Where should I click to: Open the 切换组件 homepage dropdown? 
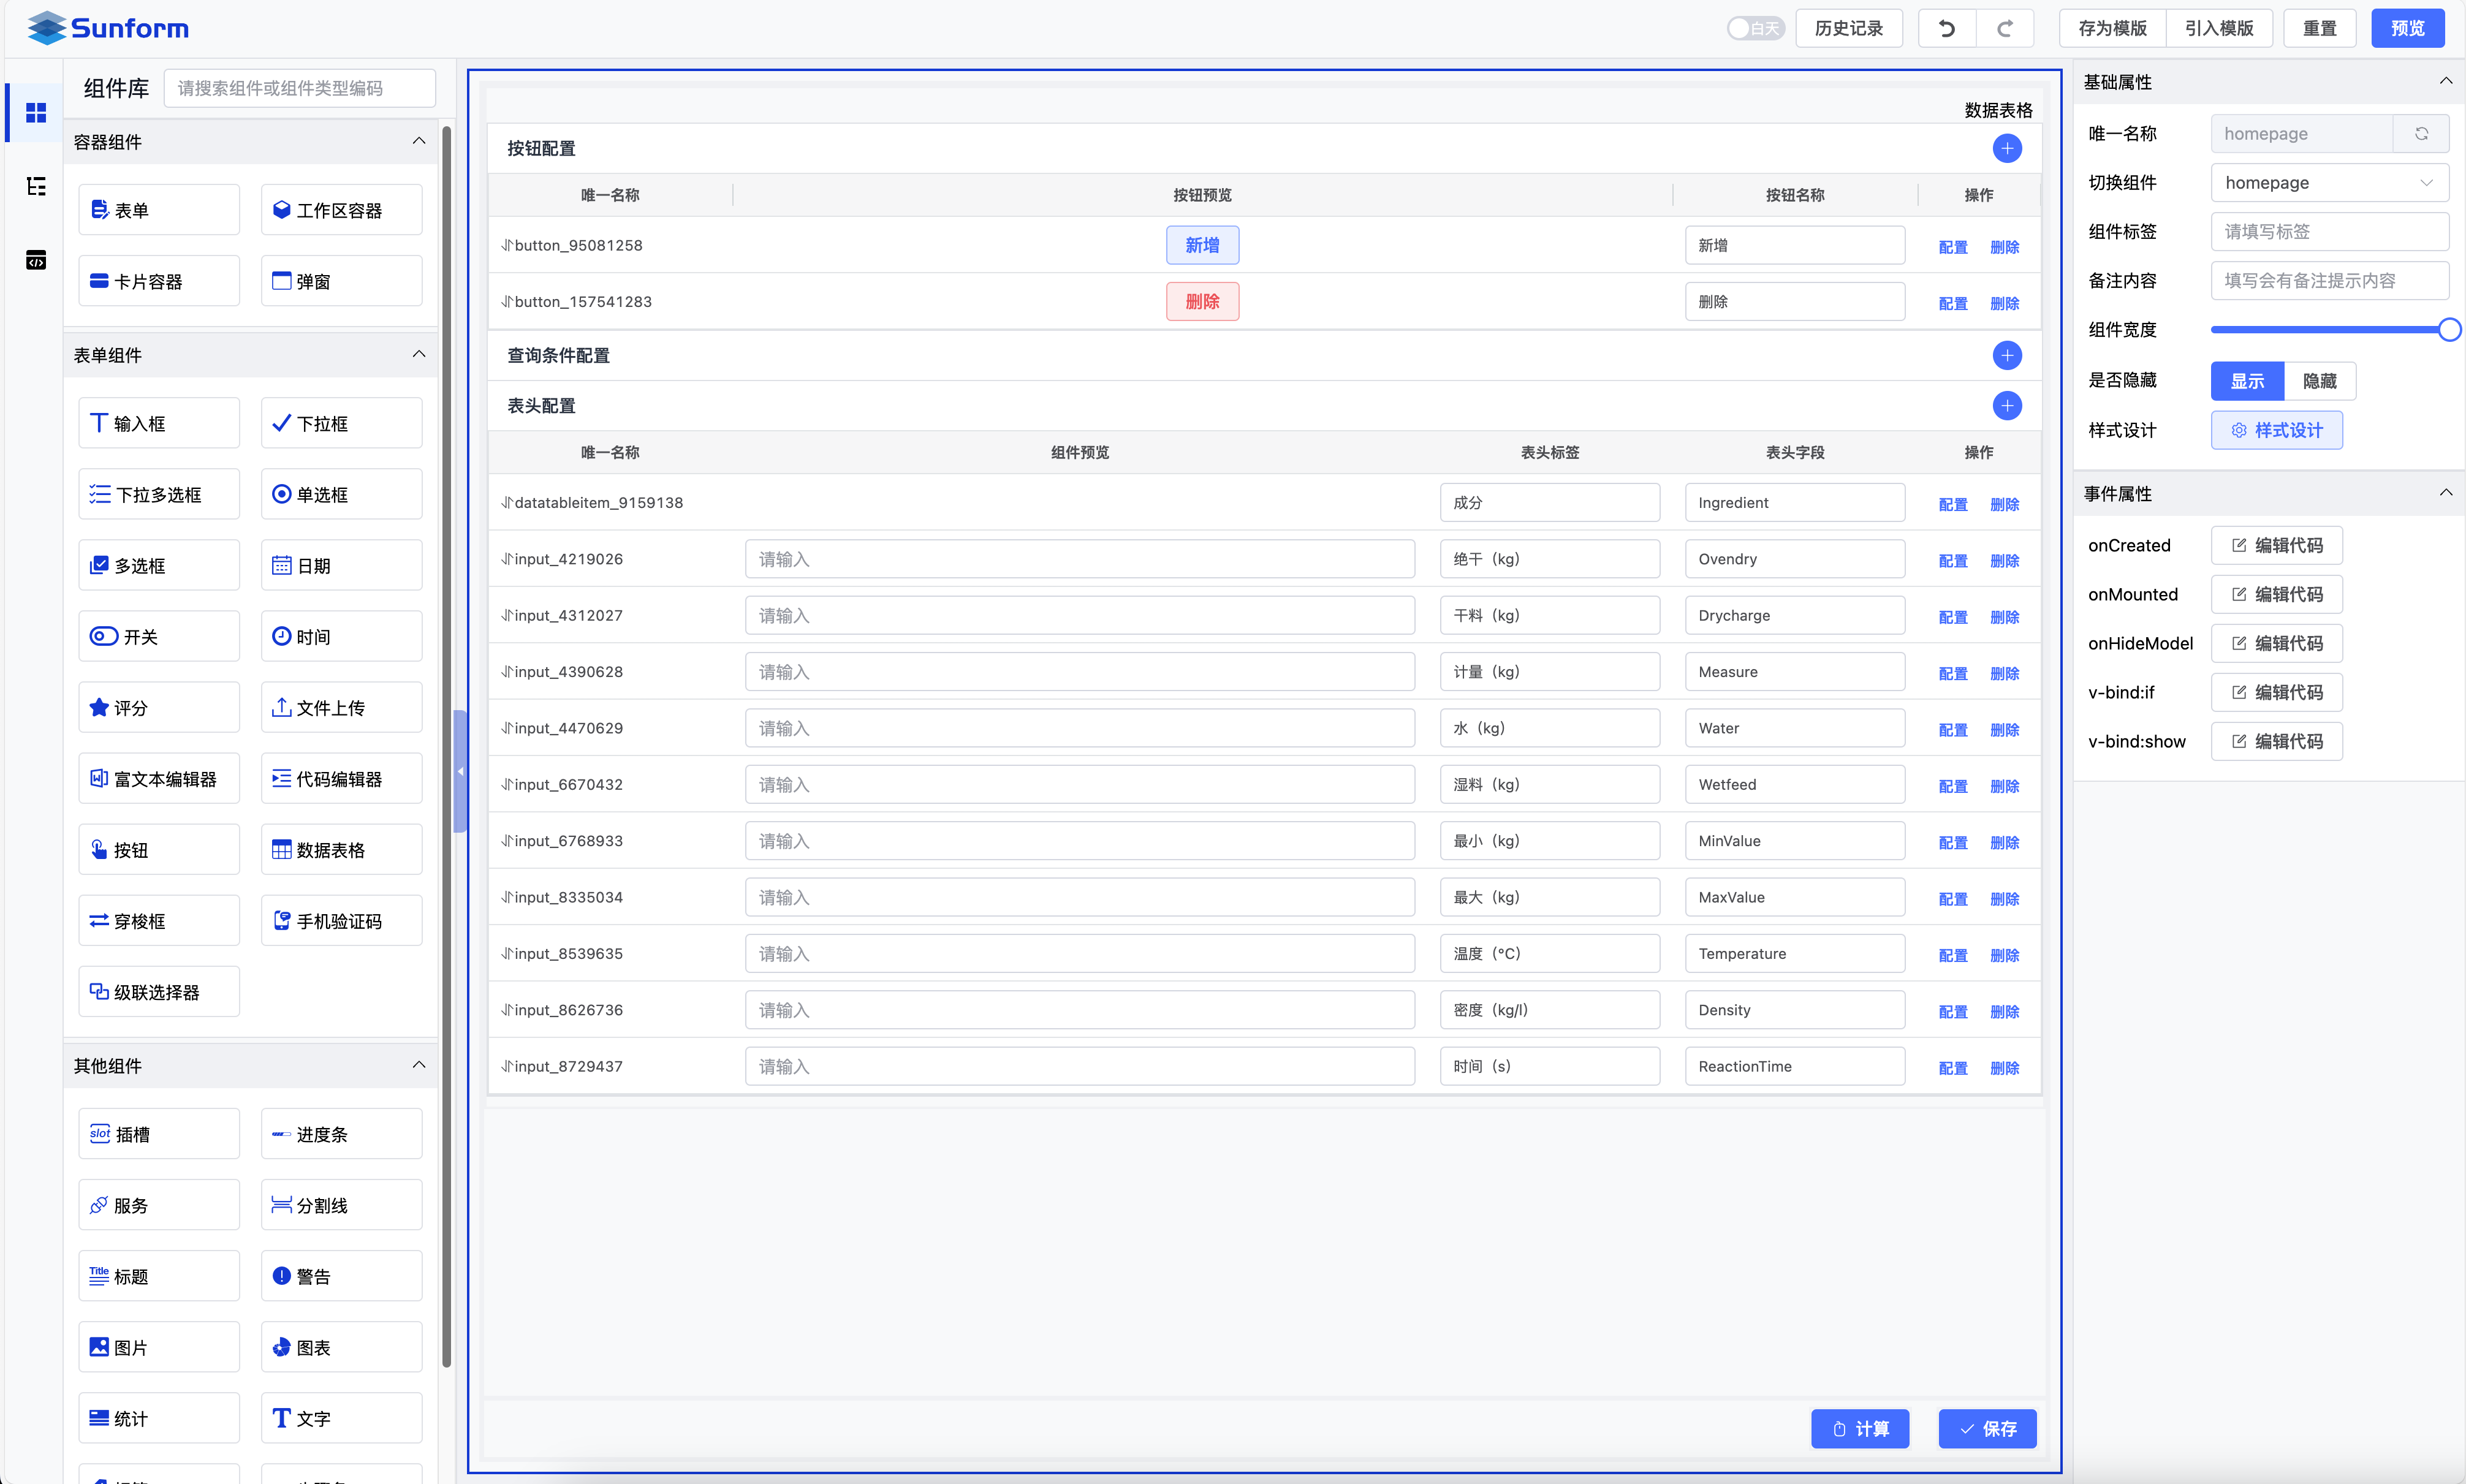[x=2329, y=182]
